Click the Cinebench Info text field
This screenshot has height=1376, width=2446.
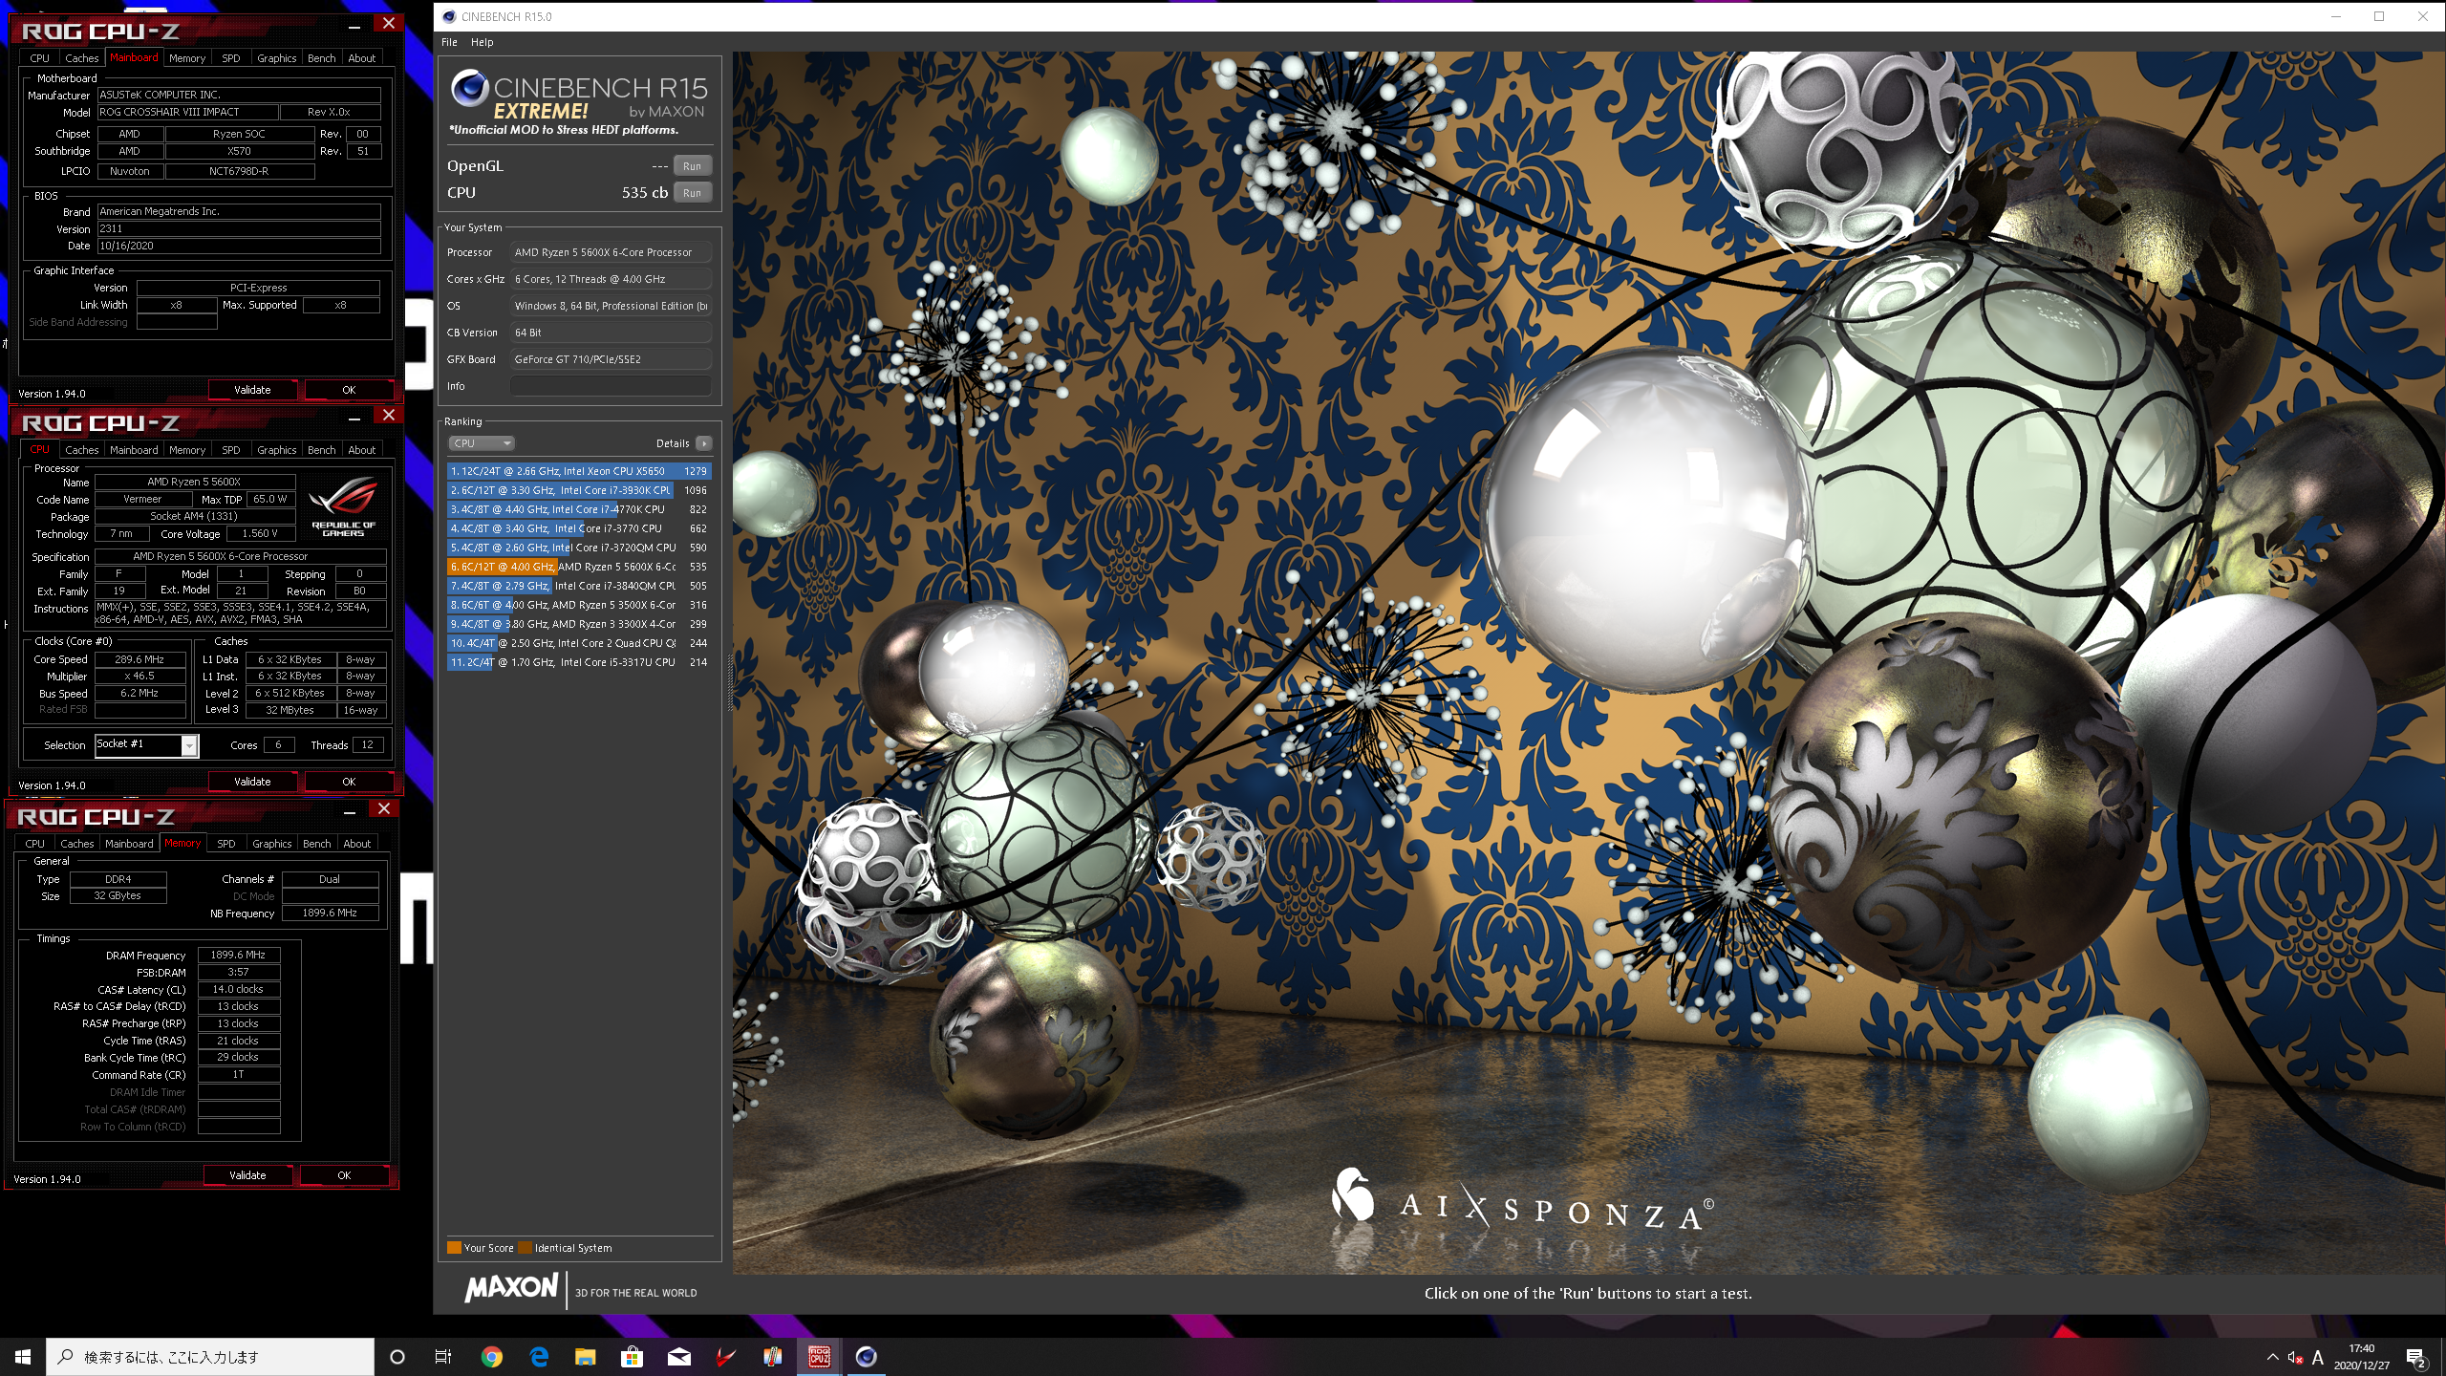coord(611,386)
